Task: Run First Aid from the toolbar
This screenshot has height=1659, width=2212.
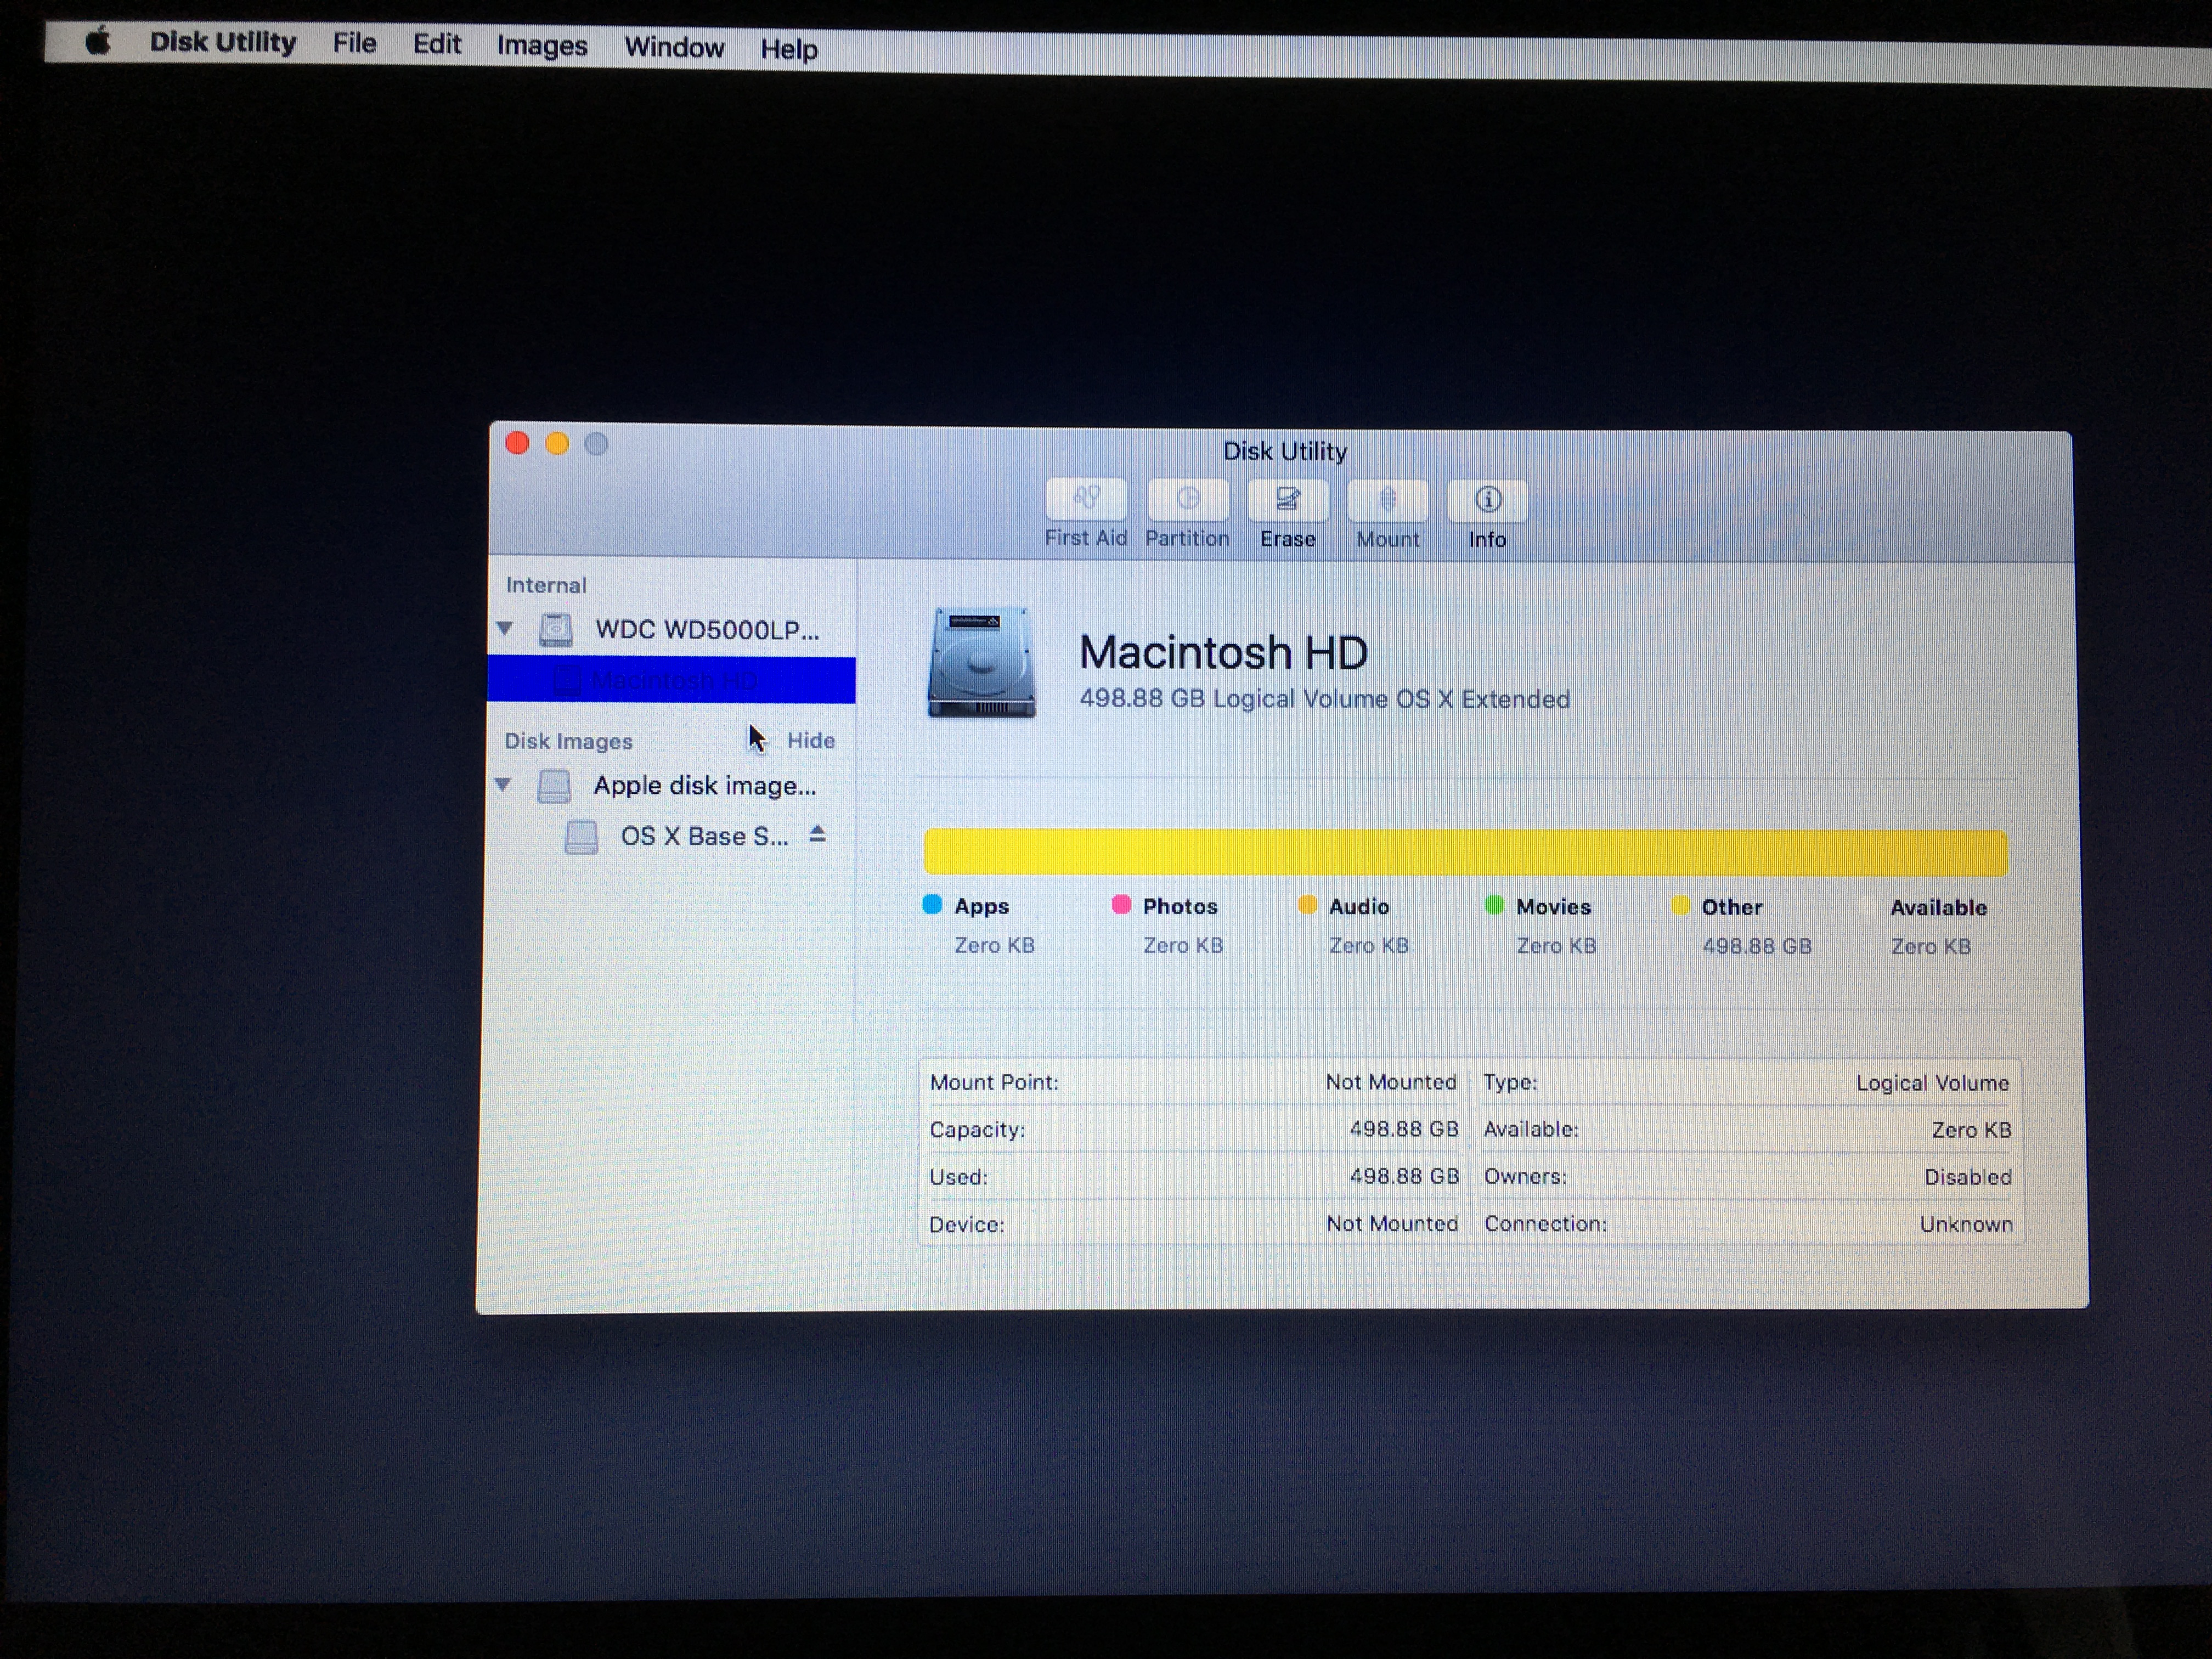Action: click(1086, 499)
